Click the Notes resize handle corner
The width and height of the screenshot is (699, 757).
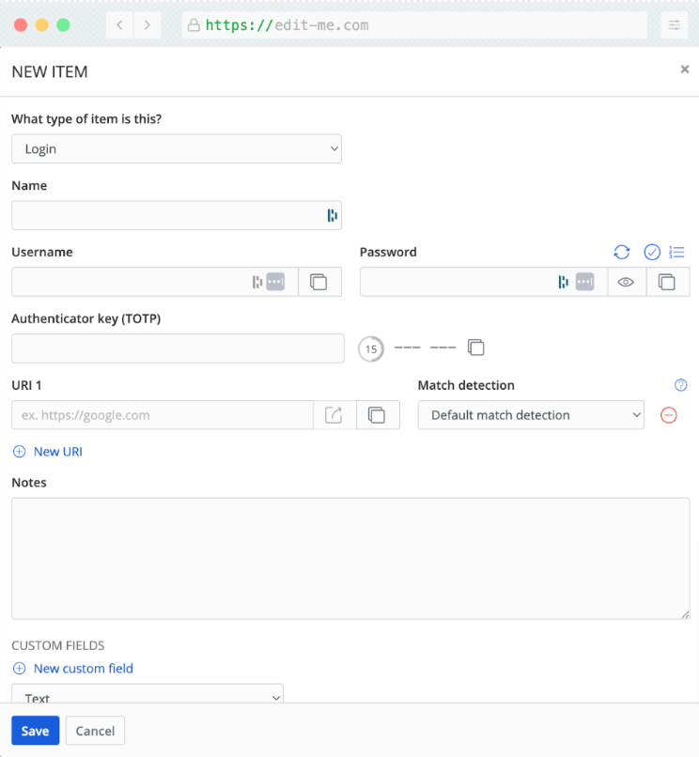point(685,614)
